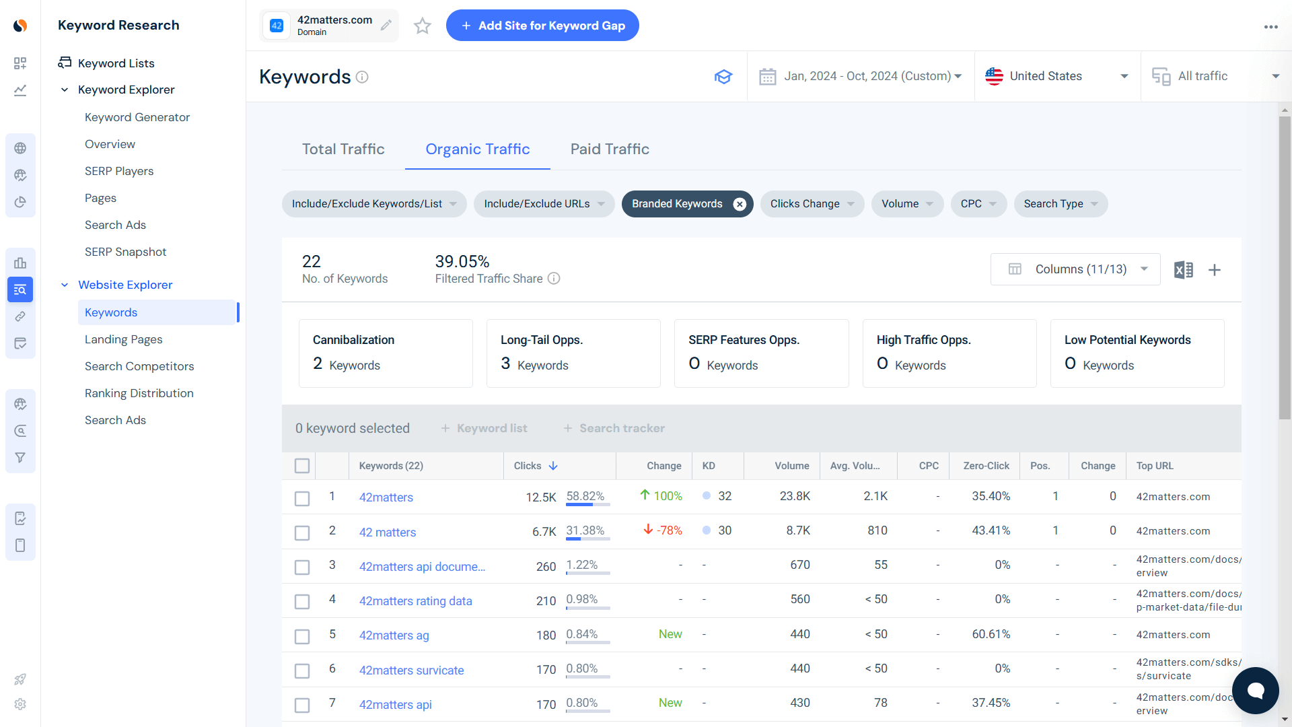Screen dimensions: 1292x727
Task: Check the checkbox for keyword 42matters ag
Action: point(302,635)
